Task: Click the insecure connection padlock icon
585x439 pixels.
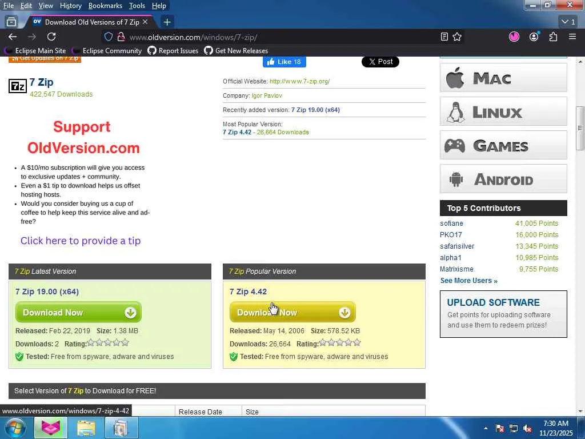Action: 121,37
